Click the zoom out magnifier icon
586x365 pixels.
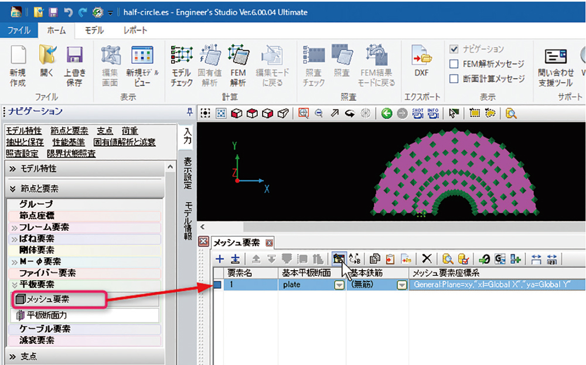point(319,113)
